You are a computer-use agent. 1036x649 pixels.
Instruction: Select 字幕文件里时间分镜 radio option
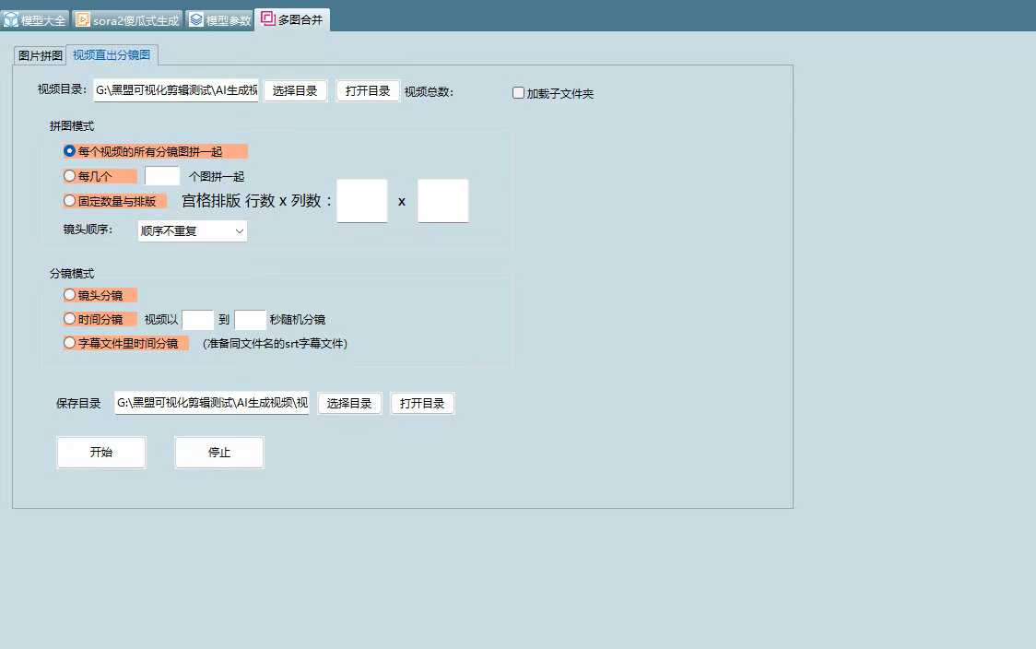click(x=70, y=343)
